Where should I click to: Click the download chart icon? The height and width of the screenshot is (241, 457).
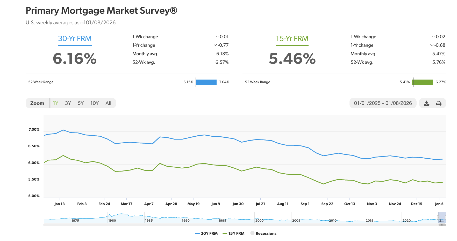[426, 103]
